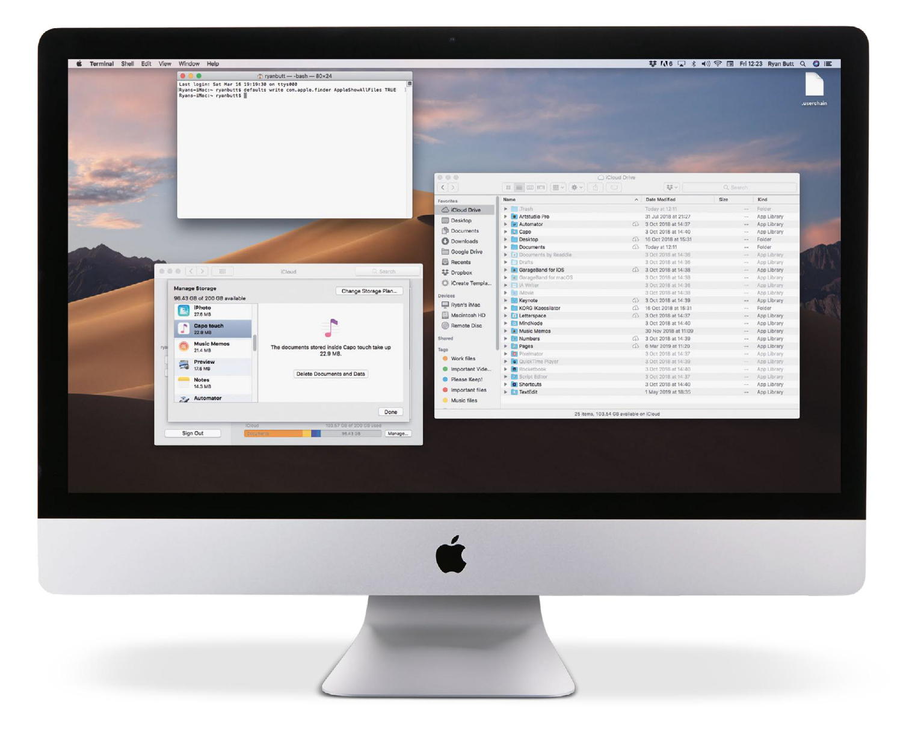
Task: Open the Finder Action gear dropdown
Action: point(577,188)
